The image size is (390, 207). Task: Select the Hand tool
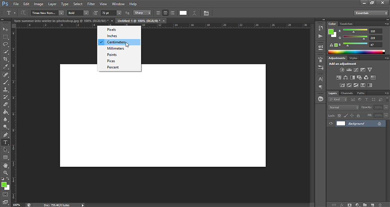click(5, 165)
